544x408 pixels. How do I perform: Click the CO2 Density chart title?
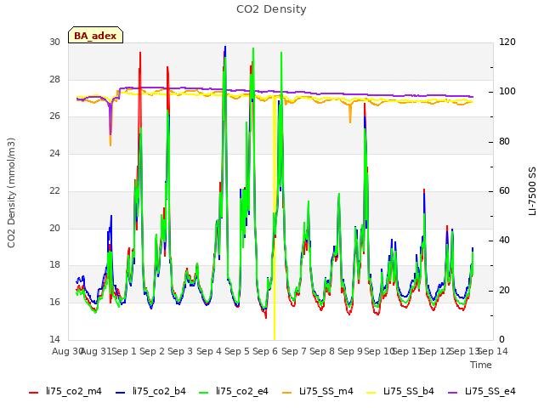click(271, 9)
